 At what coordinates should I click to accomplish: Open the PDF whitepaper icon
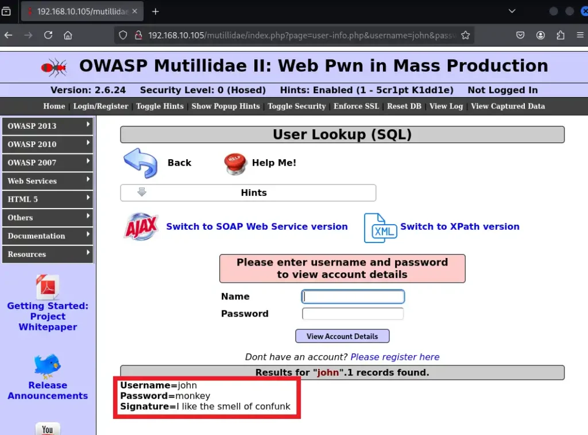pos(47,287)
